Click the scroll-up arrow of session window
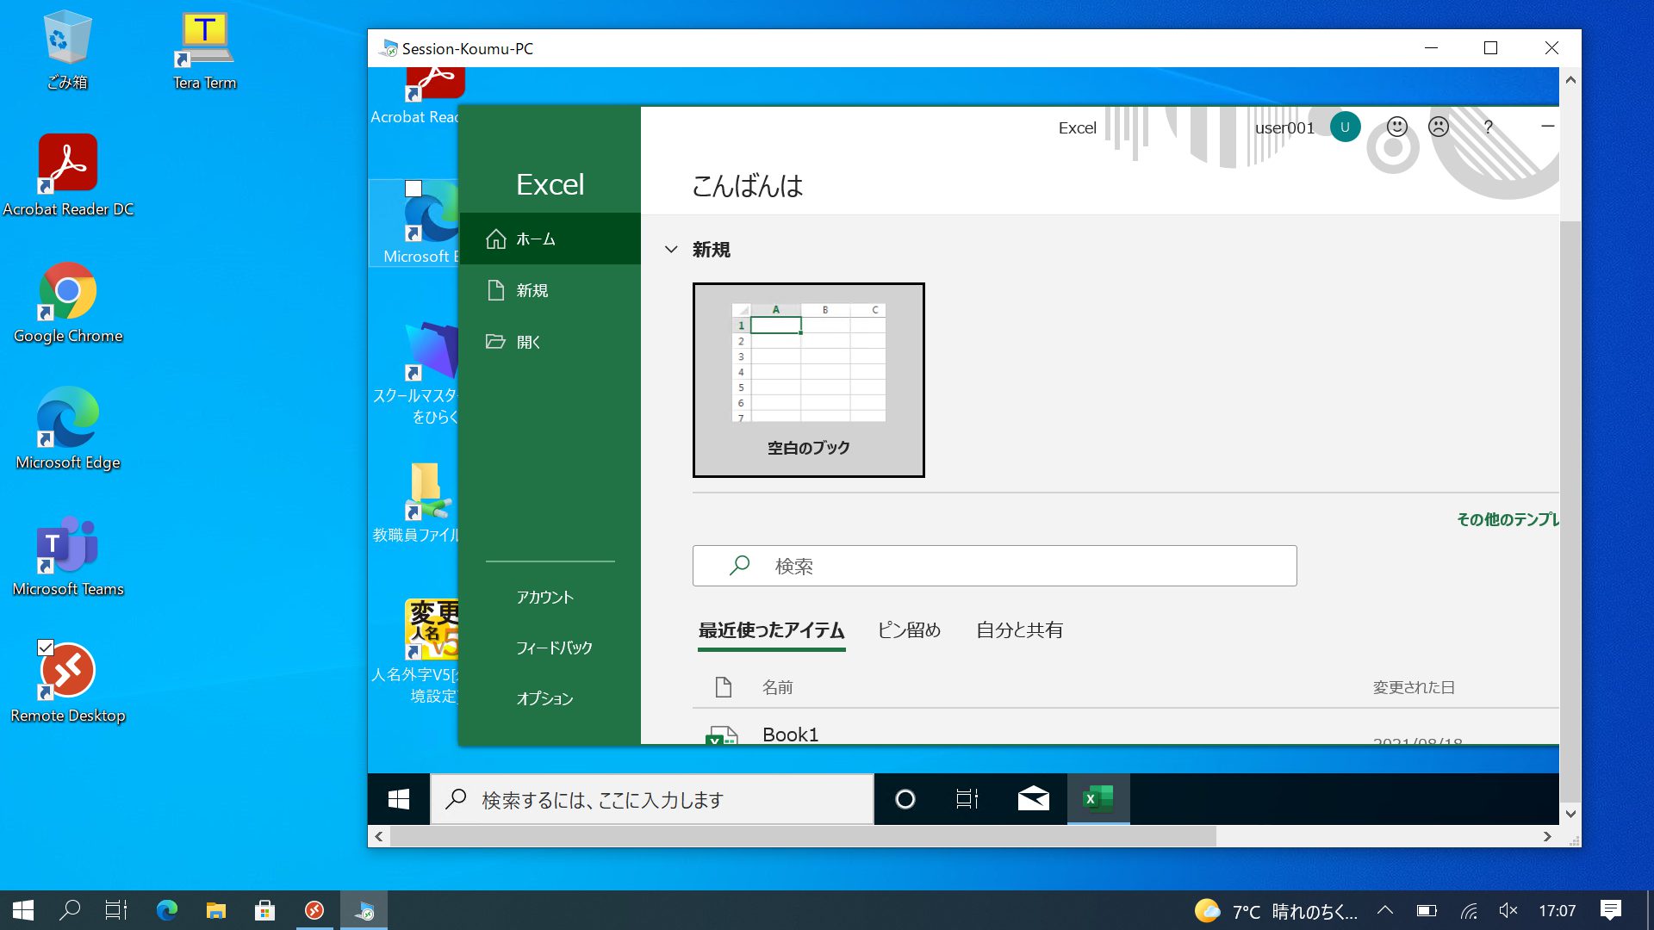This screenshot has width=1654, height=930. click(1570, 79)
